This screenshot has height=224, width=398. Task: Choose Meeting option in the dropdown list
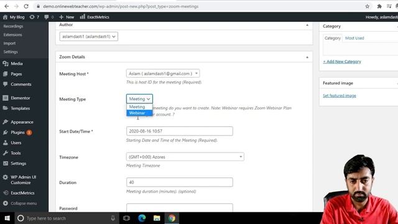139,107
